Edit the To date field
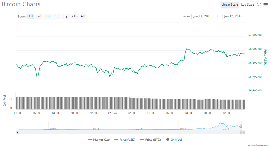The width and height of the screenshot is (271, 147). 233,16
